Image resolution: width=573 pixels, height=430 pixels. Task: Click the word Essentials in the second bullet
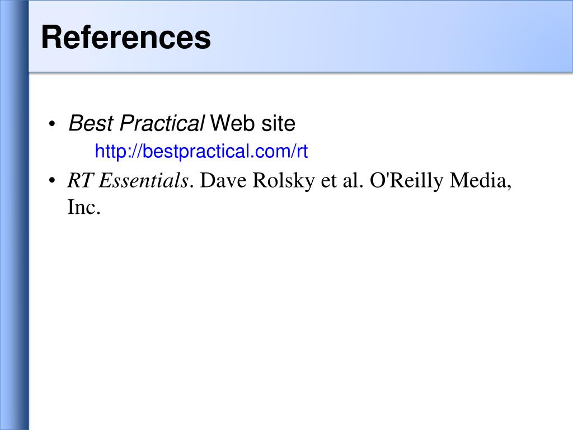[144, 180]
